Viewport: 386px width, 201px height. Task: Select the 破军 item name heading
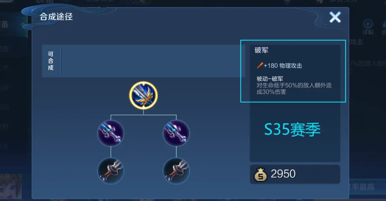coord(261,50)
